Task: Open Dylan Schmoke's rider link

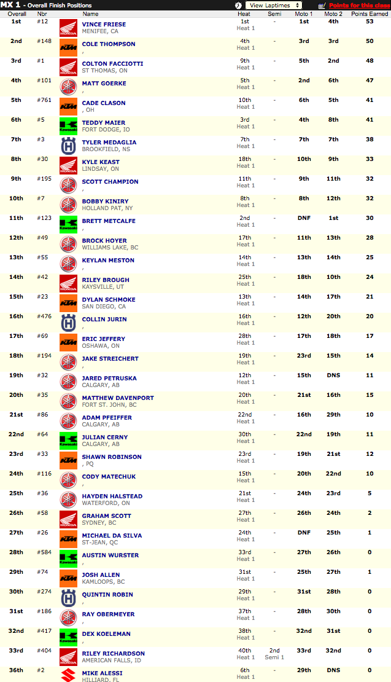Action: click(109, 299)
